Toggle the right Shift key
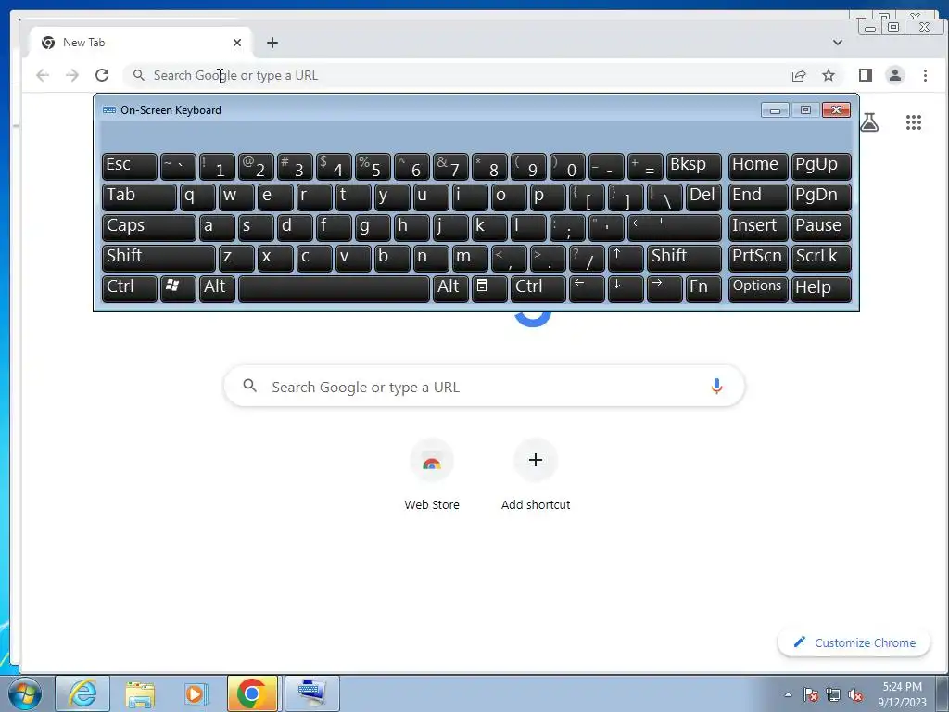 684,258
